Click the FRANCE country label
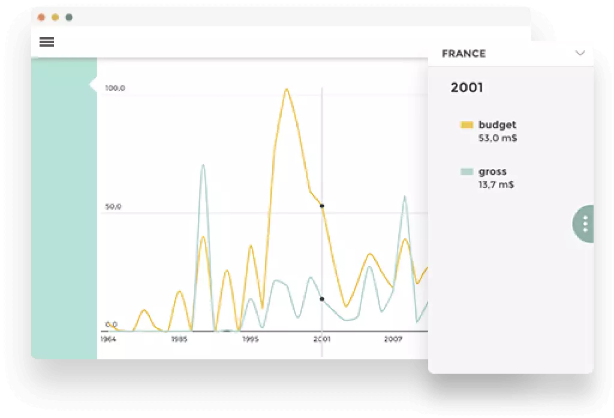 tap(463, 53)
